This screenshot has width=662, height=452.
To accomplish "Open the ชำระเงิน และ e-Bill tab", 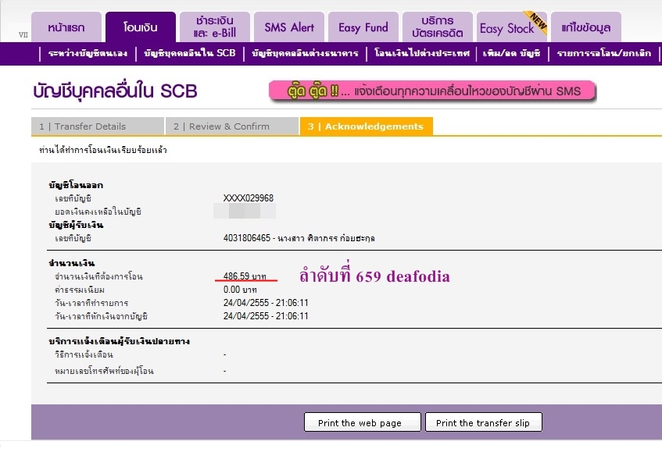I will pyautogui.click(x=215, y=27).
